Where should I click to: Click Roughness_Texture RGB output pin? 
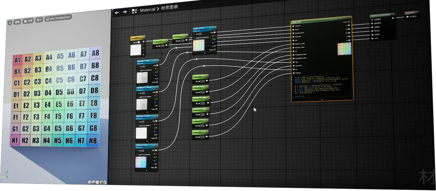pos(158,92)
